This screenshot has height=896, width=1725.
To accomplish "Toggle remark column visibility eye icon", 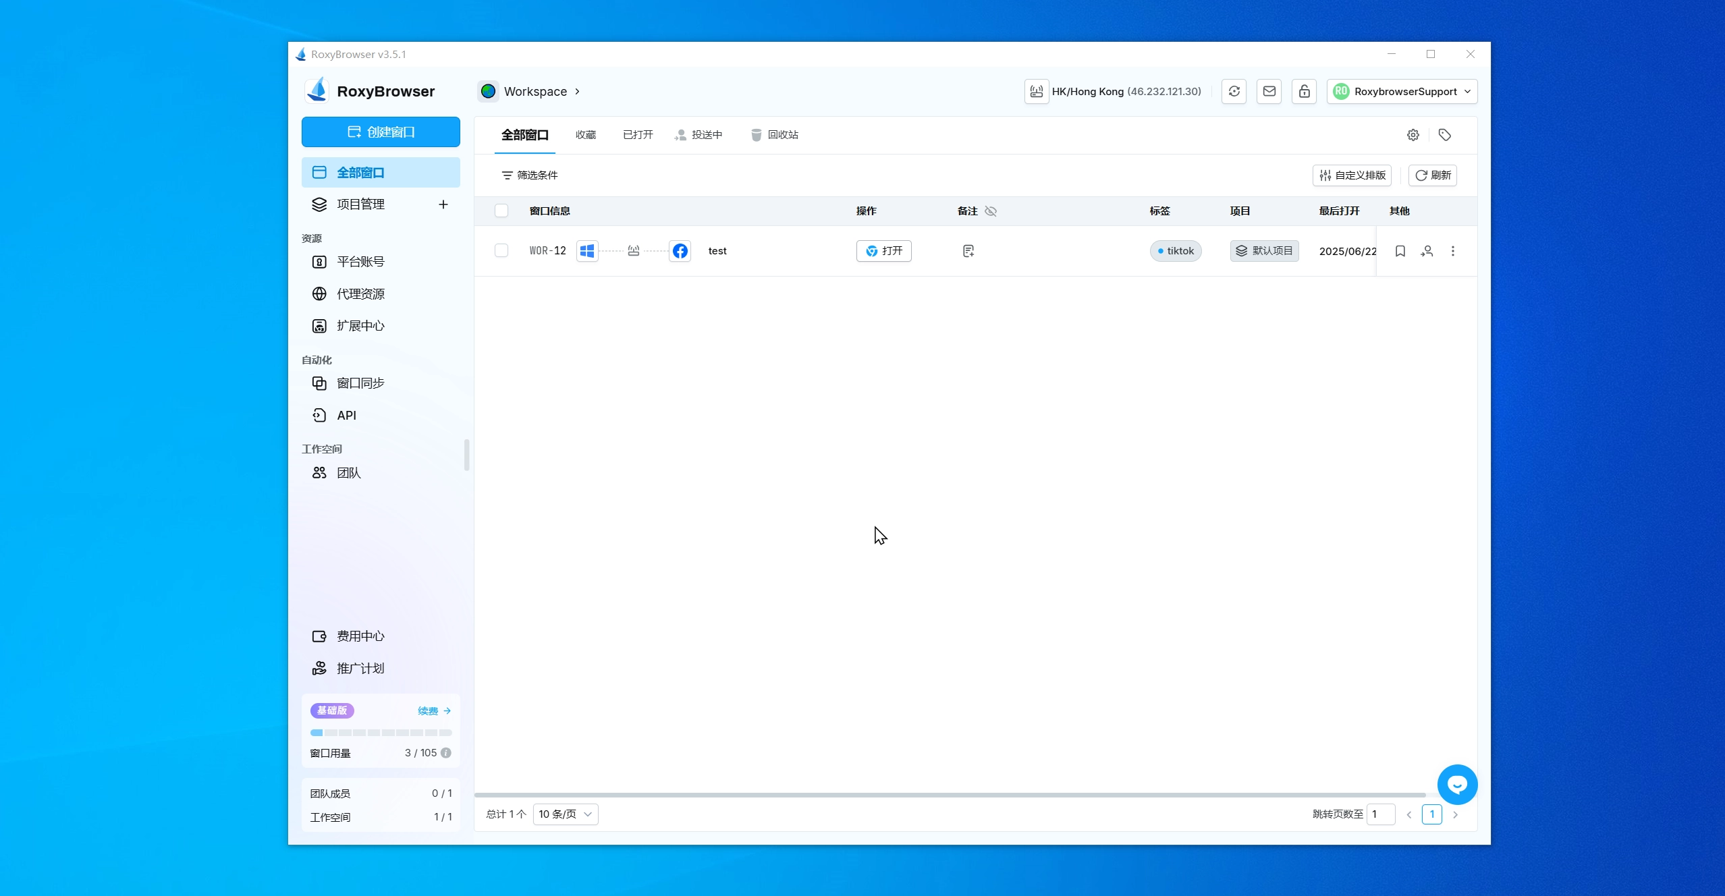I will pyautogui.click(x=991, y=211).
